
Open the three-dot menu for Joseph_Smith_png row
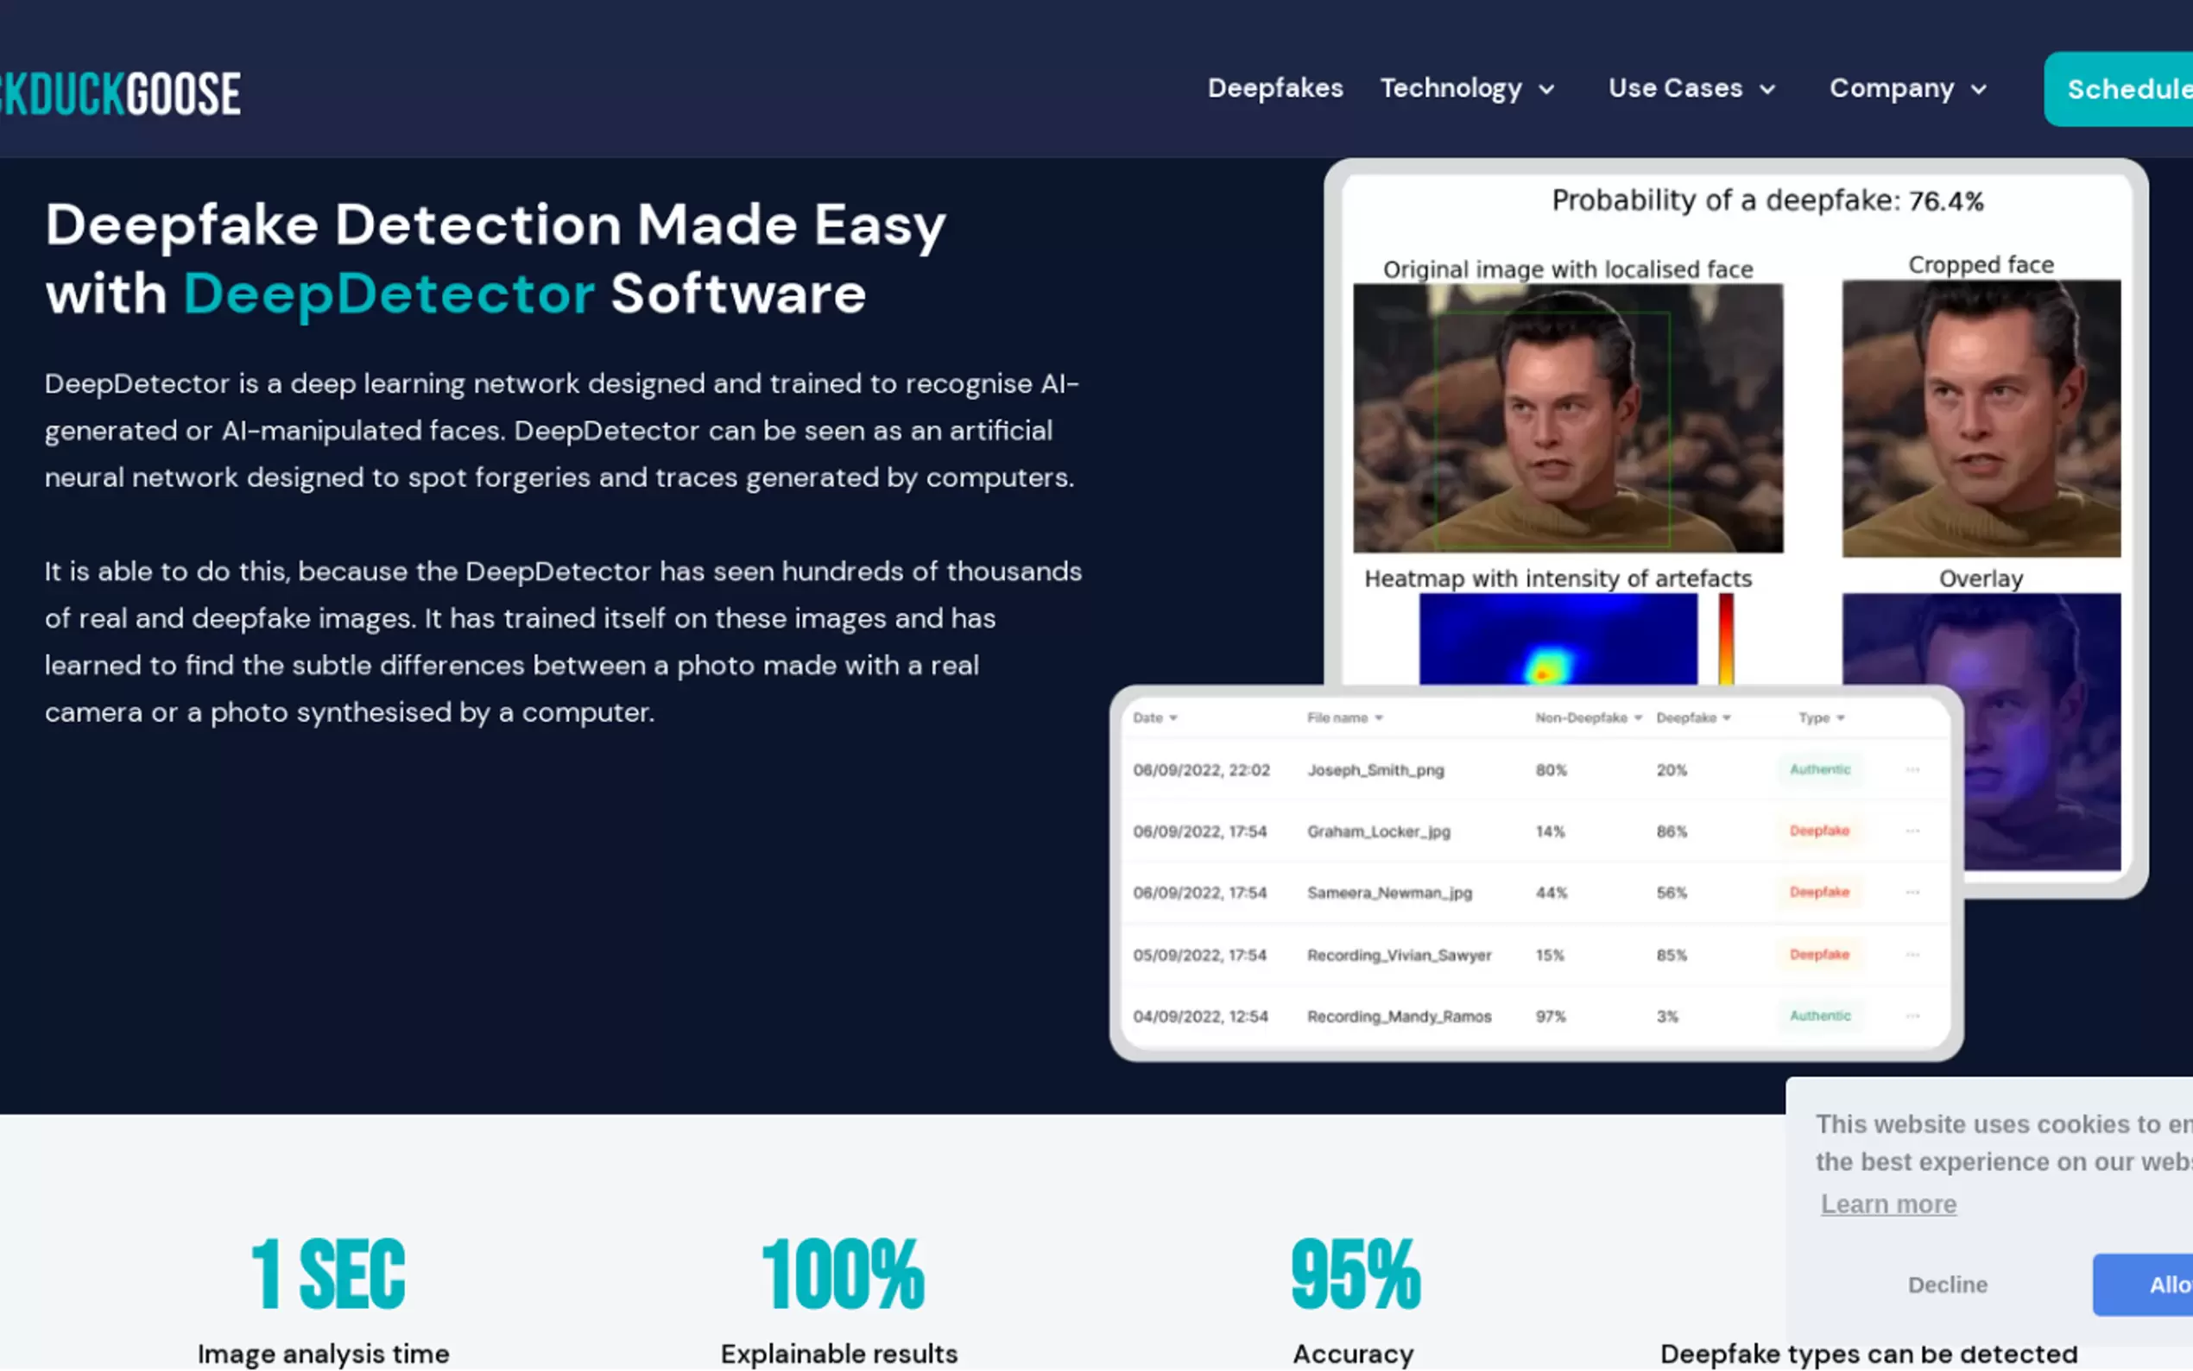coord(1912,770)
